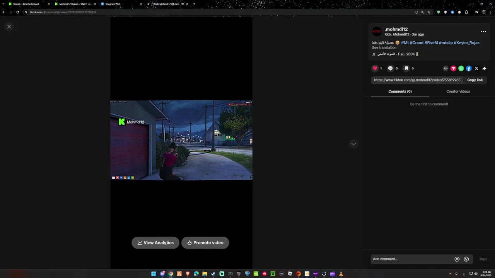Click the browser address bar URL
This screenshot has height=278, width=495.
point(63,12)
